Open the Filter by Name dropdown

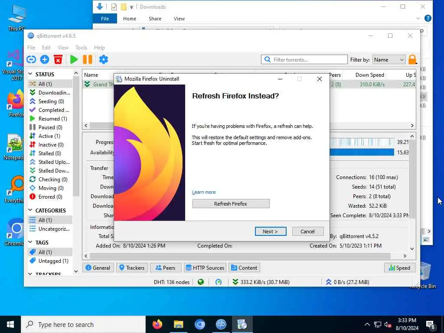[x=388, y=60]
